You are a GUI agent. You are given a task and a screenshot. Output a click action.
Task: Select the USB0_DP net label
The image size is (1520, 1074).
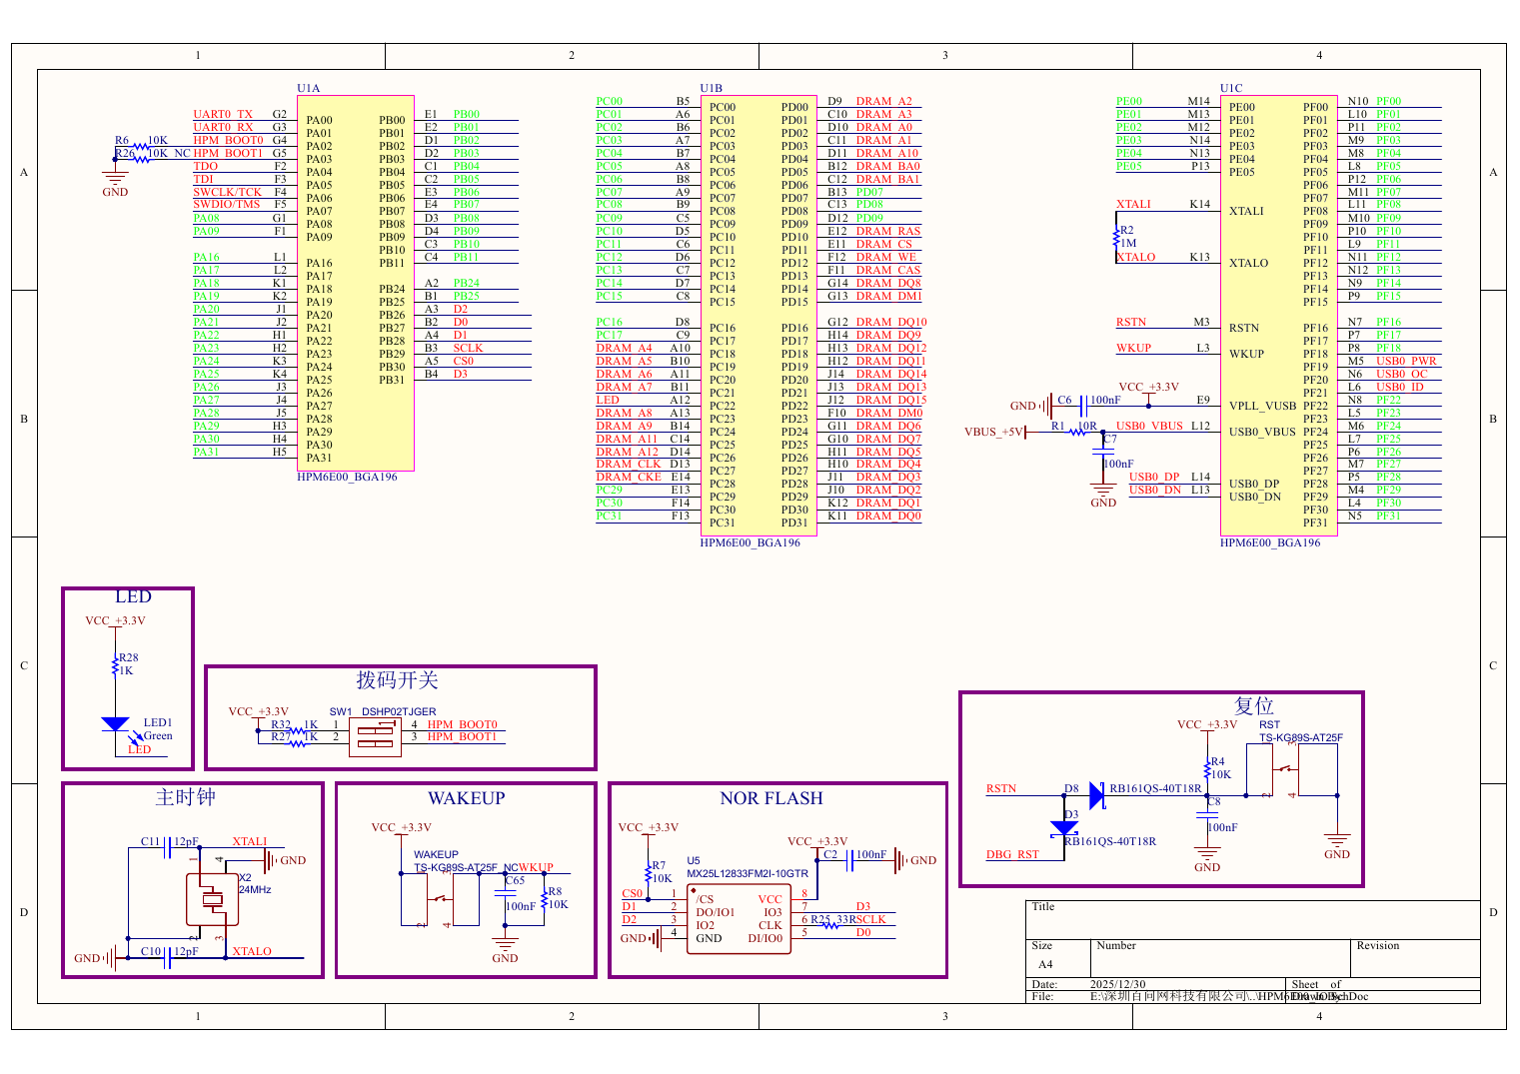tap(1154, 477)
